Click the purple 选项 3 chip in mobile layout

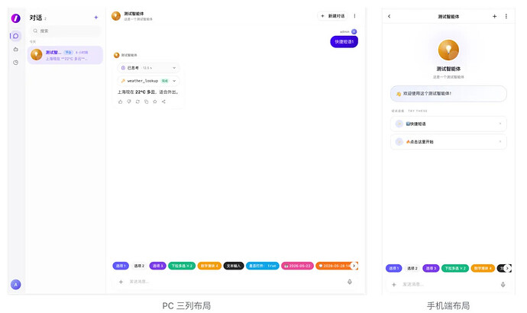431,268
